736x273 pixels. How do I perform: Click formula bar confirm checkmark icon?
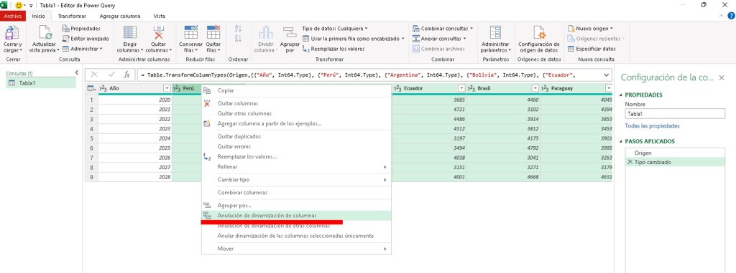click(111, 75)
